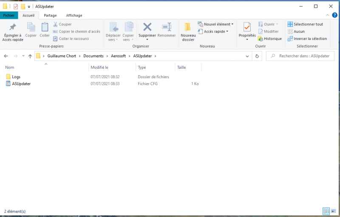Click Modifier in the ribbon
The width and height of the screenshot is (340, 217).
268,31
